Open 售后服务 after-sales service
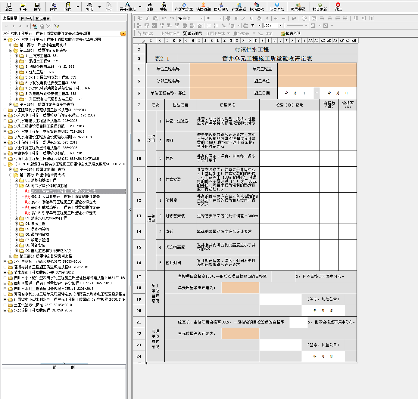 [x=221, y=7]
